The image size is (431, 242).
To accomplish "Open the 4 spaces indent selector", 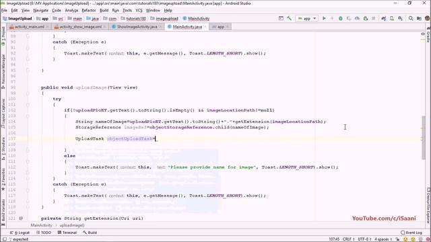I will (383, 239).
